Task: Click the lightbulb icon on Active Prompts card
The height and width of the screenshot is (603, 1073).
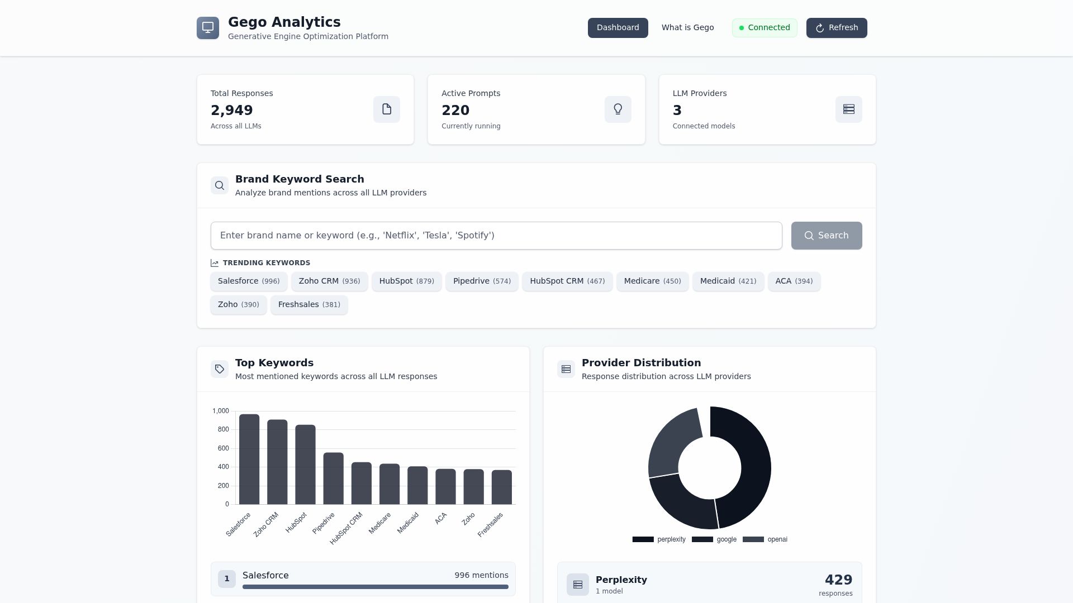Action: [618, 109]
